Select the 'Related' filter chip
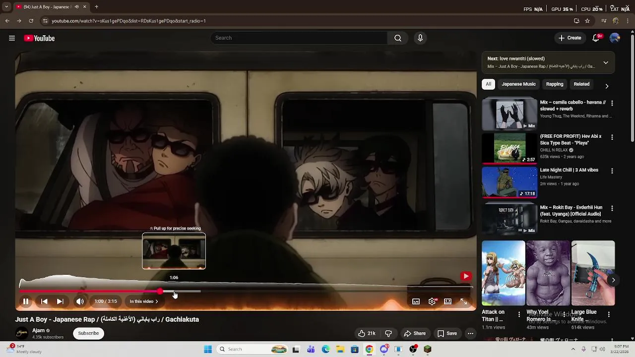Image resolution: width=635 pixels, height=357 pixels. pyautogui.click(x=581, y=84)
